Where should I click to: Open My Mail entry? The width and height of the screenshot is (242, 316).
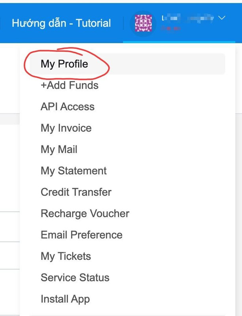pos(59,149)
